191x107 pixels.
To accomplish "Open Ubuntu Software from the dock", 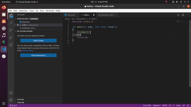I will 4,21.
